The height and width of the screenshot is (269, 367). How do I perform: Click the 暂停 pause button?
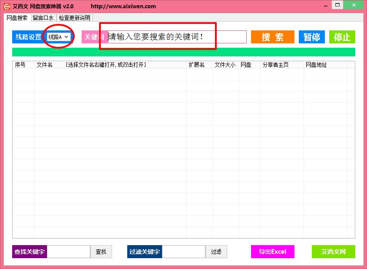pos(311,37)
